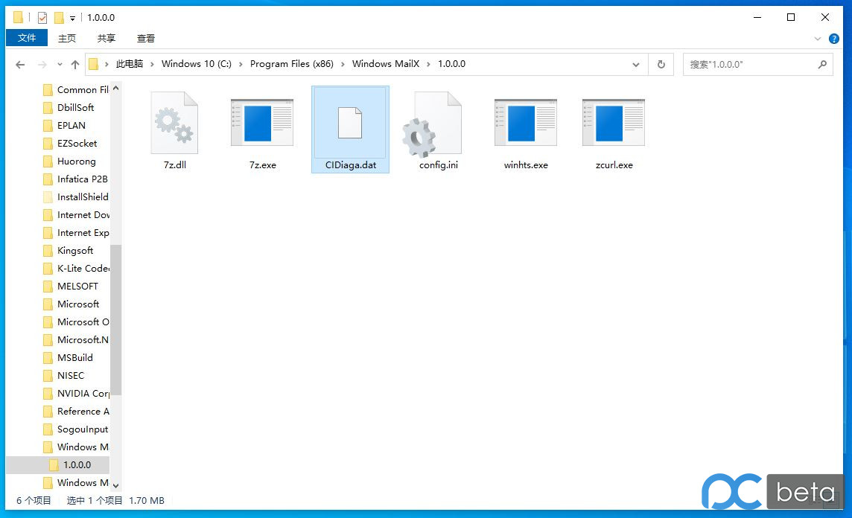Open the recent locations dropdown arrow
Image resolution: width=852 pixels, height=518 pixels.
pyautogui.click(x=60, y=65)
